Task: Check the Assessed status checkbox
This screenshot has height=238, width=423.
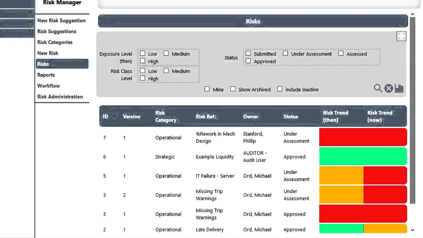Action: (x=341, y=53)
